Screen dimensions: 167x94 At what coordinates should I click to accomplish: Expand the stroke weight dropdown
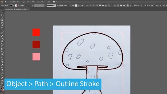tap(32, 5)
